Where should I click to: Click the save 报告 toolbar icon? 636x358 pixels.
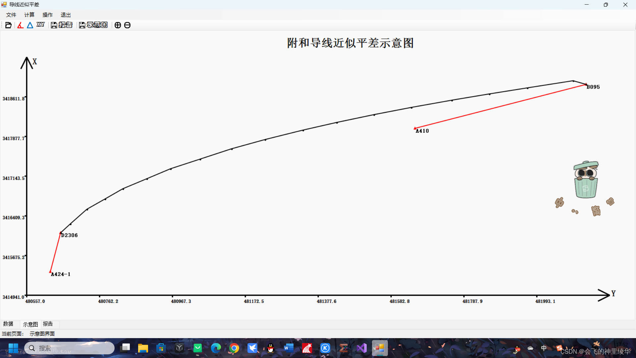click(x=62, y=25)
